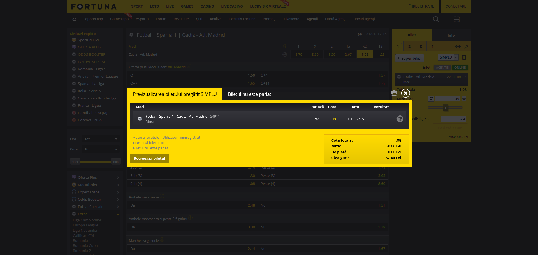Click info icon next to Ambele marcheaza
This screenshot has width=538, height=255.
(x=162, y=196)
